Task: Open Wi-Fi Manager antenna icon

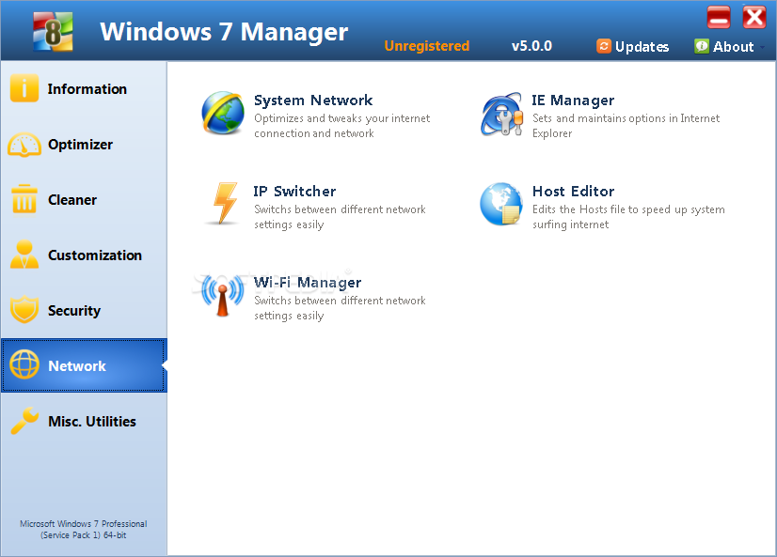Action: pos(223,295)
